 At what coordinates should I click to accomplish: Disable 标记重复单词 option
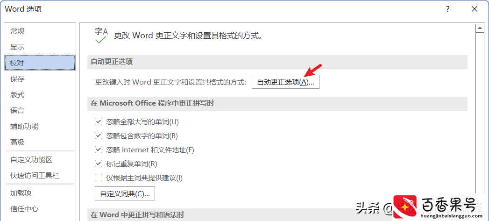[x=99, y=164]
